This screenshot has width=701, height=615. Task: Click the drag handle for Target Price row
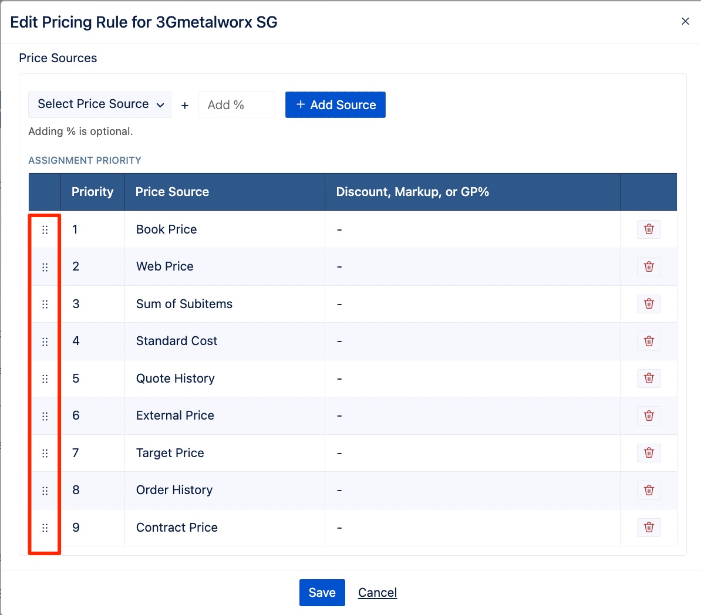(x=45, y=454)
